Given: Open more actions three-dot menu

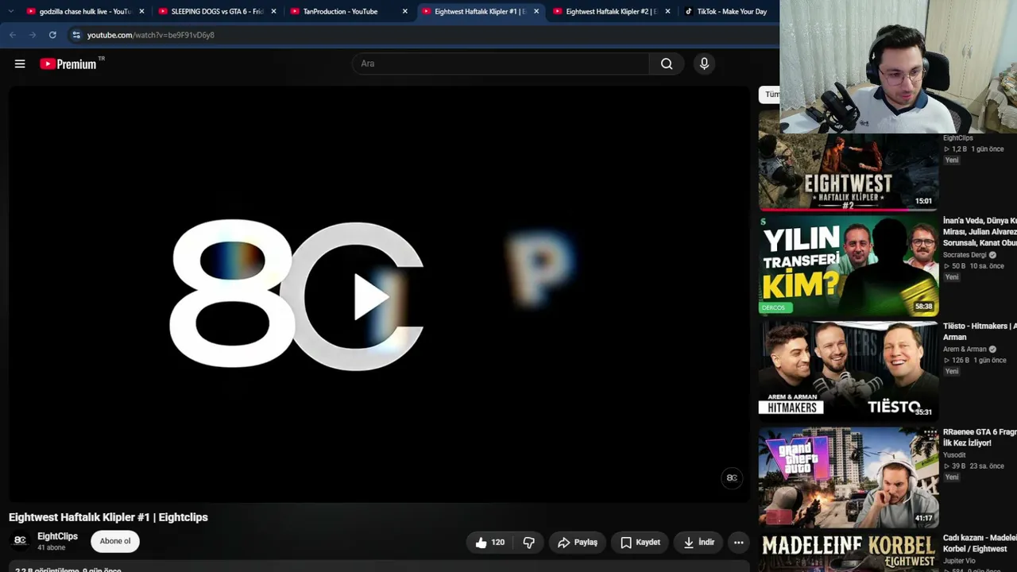Looking at the screenshot, I should [738, 543].
